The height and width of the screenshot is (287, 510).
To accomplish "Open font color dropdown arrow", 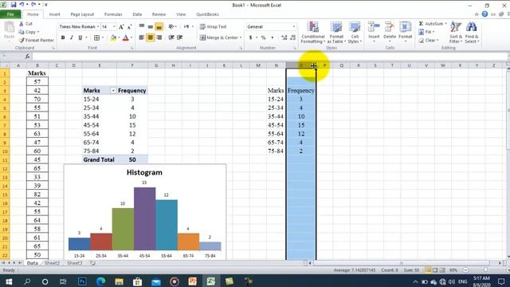I will 131,37.
